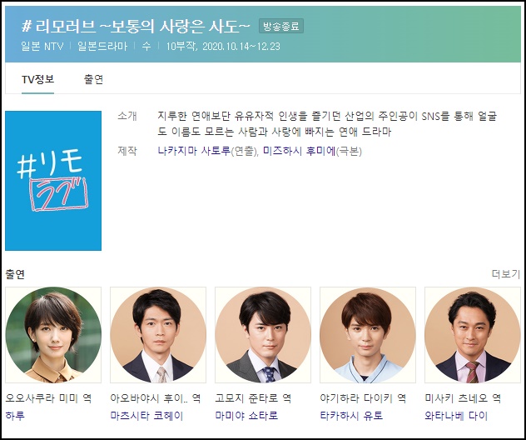Open 타카하시 유토 name link
Image resolution: width=526 pixels, height=440 pixels.
(351, 416)
